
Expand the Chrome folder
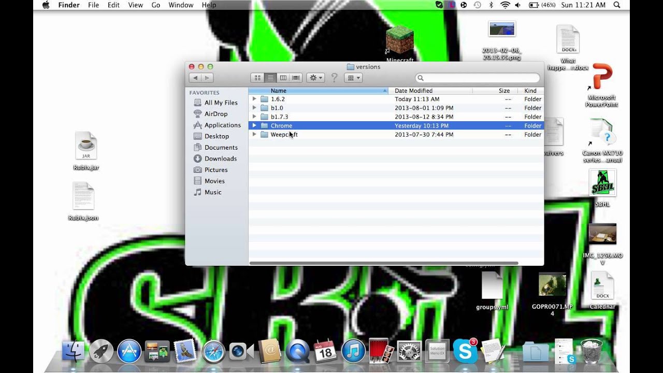[x=254, y=125]
